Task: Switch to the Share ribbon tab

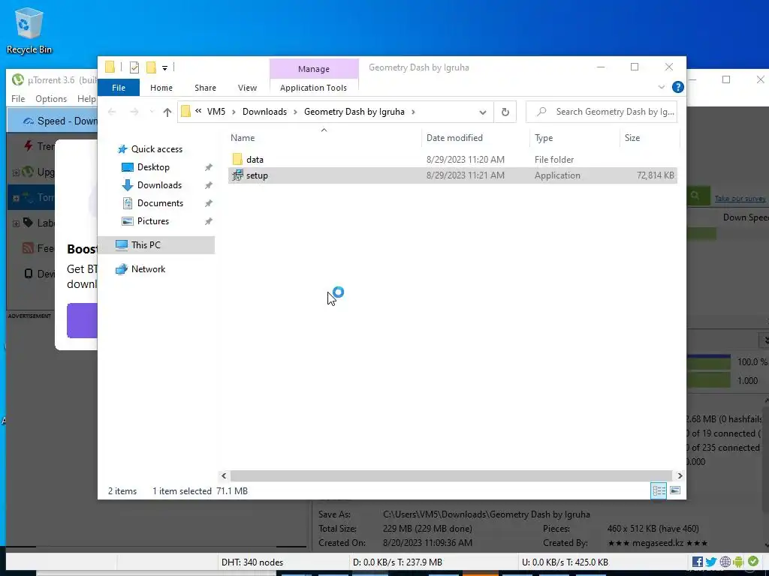Action: (205, 88)
